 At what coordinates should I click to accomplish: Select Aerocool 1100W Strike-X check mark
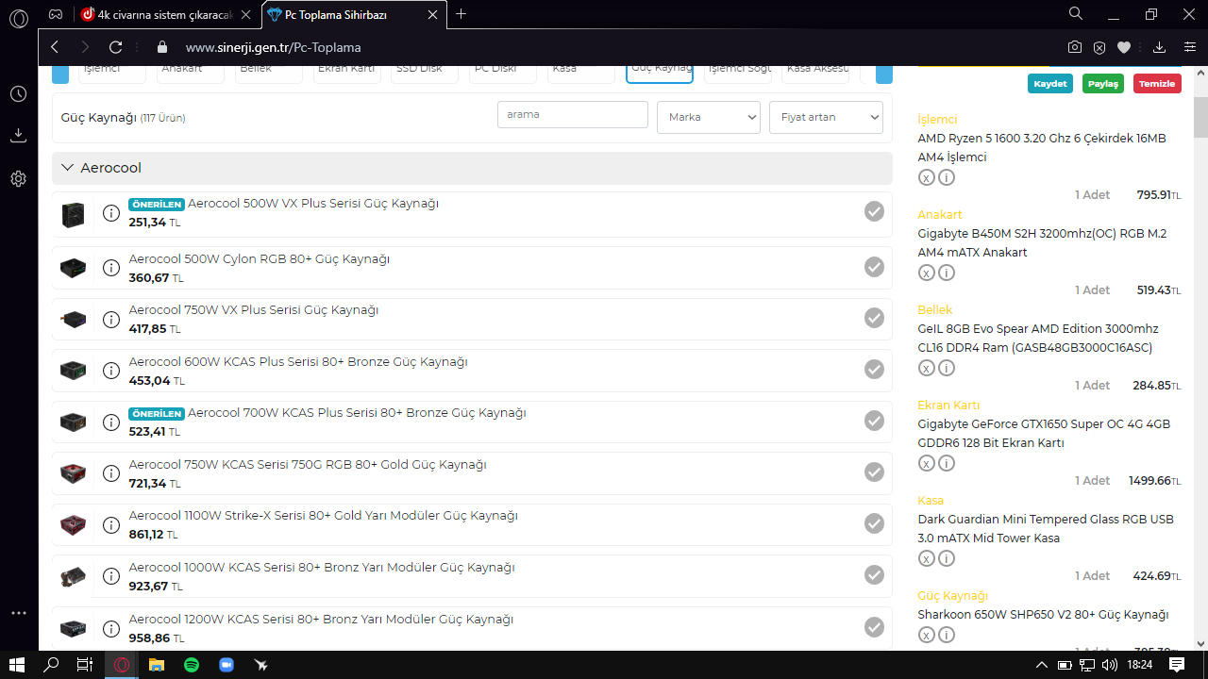pos(874,523)
